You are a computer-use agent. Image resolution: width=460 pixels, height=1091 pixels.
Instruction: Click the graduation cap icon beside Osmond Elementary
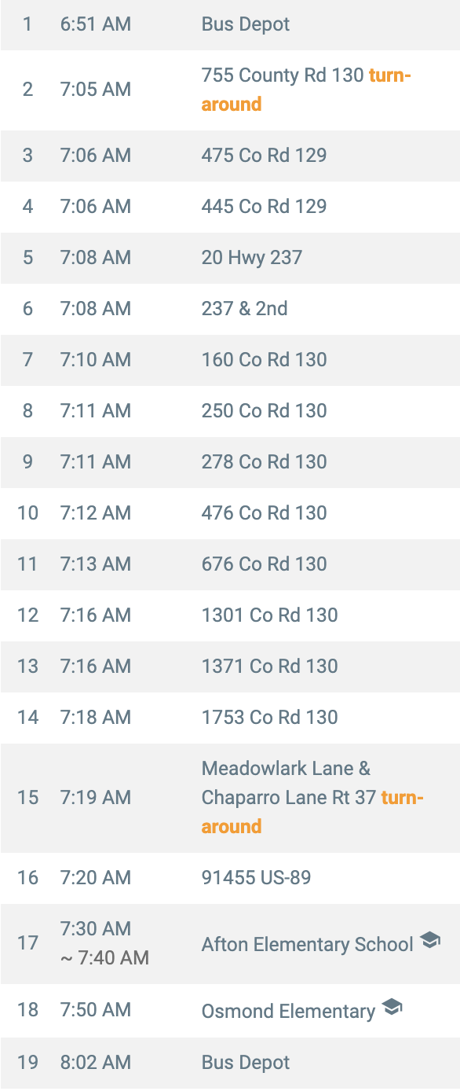pos(392,1007)
